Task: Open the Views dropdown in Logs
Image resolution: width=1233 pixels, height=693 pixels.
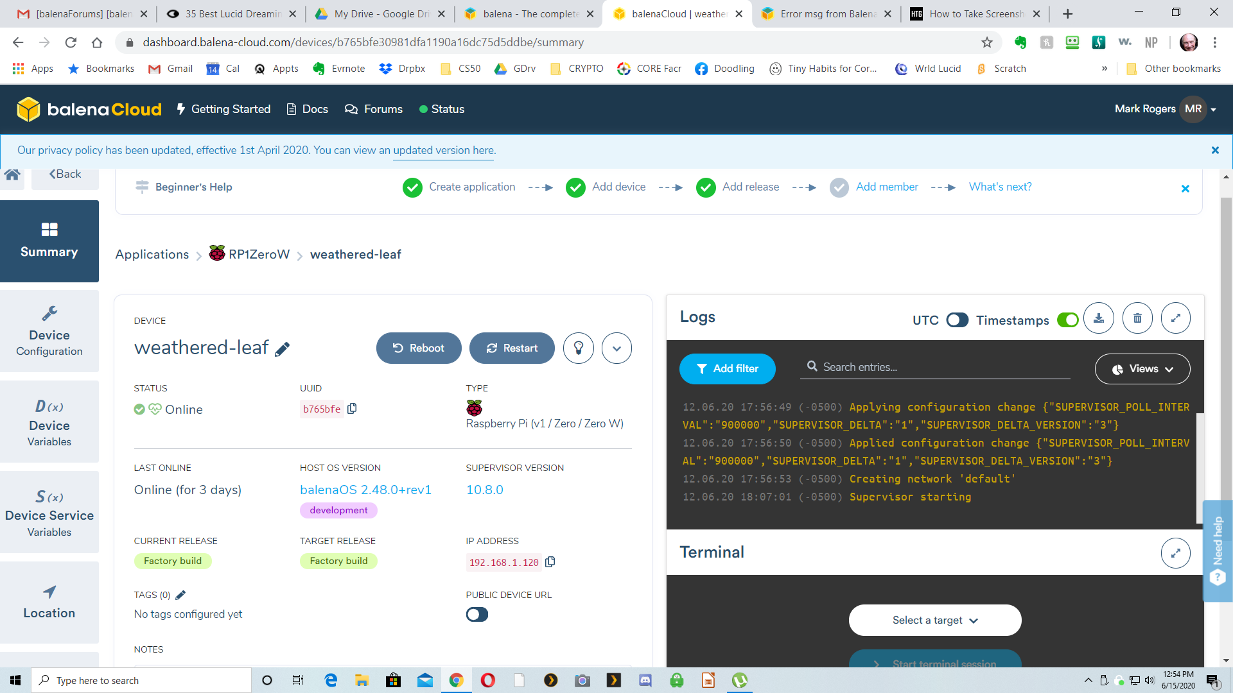Action: click(x=1142, y=369)
